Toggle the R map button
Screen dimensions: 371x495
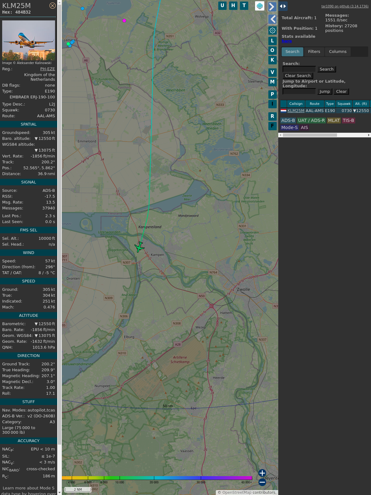click(272, 116)
